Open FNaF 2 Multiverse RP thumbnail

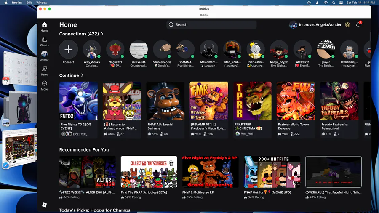tap(210, 172)
